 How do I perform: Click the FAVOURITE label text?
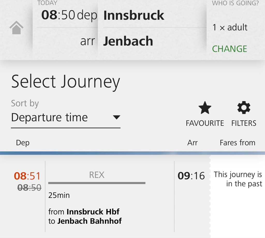coord(205,123)
